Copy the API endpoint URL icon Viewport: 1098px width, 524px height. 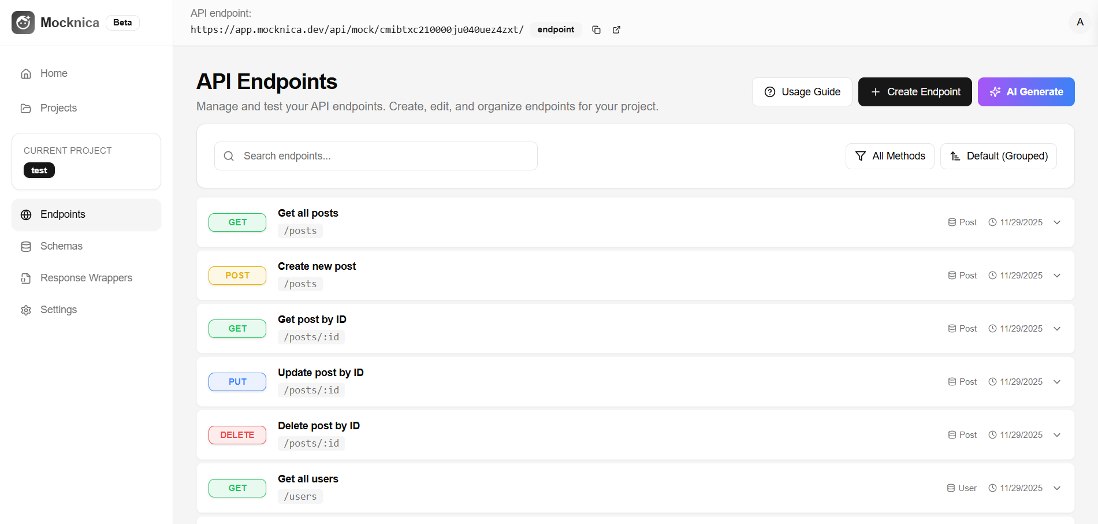pos(596,29)
